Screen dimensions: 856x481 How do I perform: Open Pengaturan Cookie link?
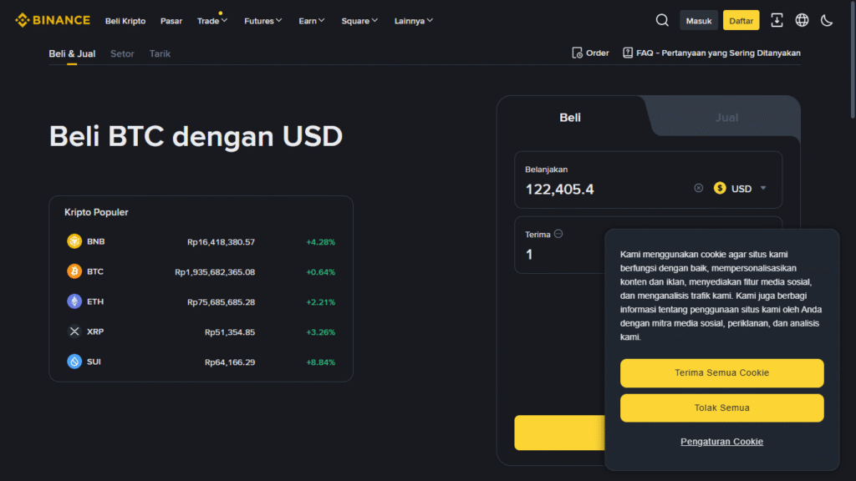click(721, 441)
